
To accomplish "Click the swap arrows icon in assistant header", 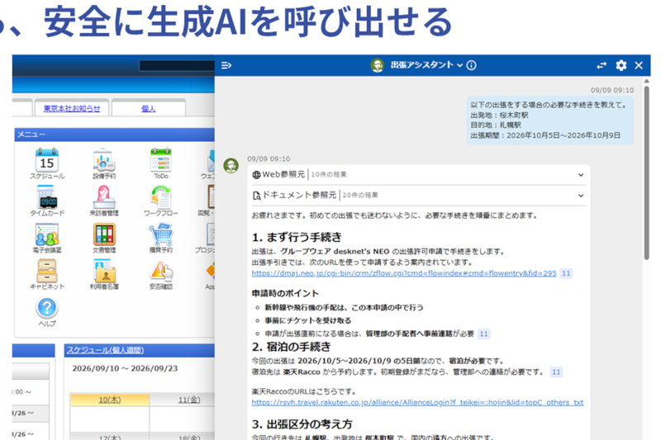I will point(602,65).
